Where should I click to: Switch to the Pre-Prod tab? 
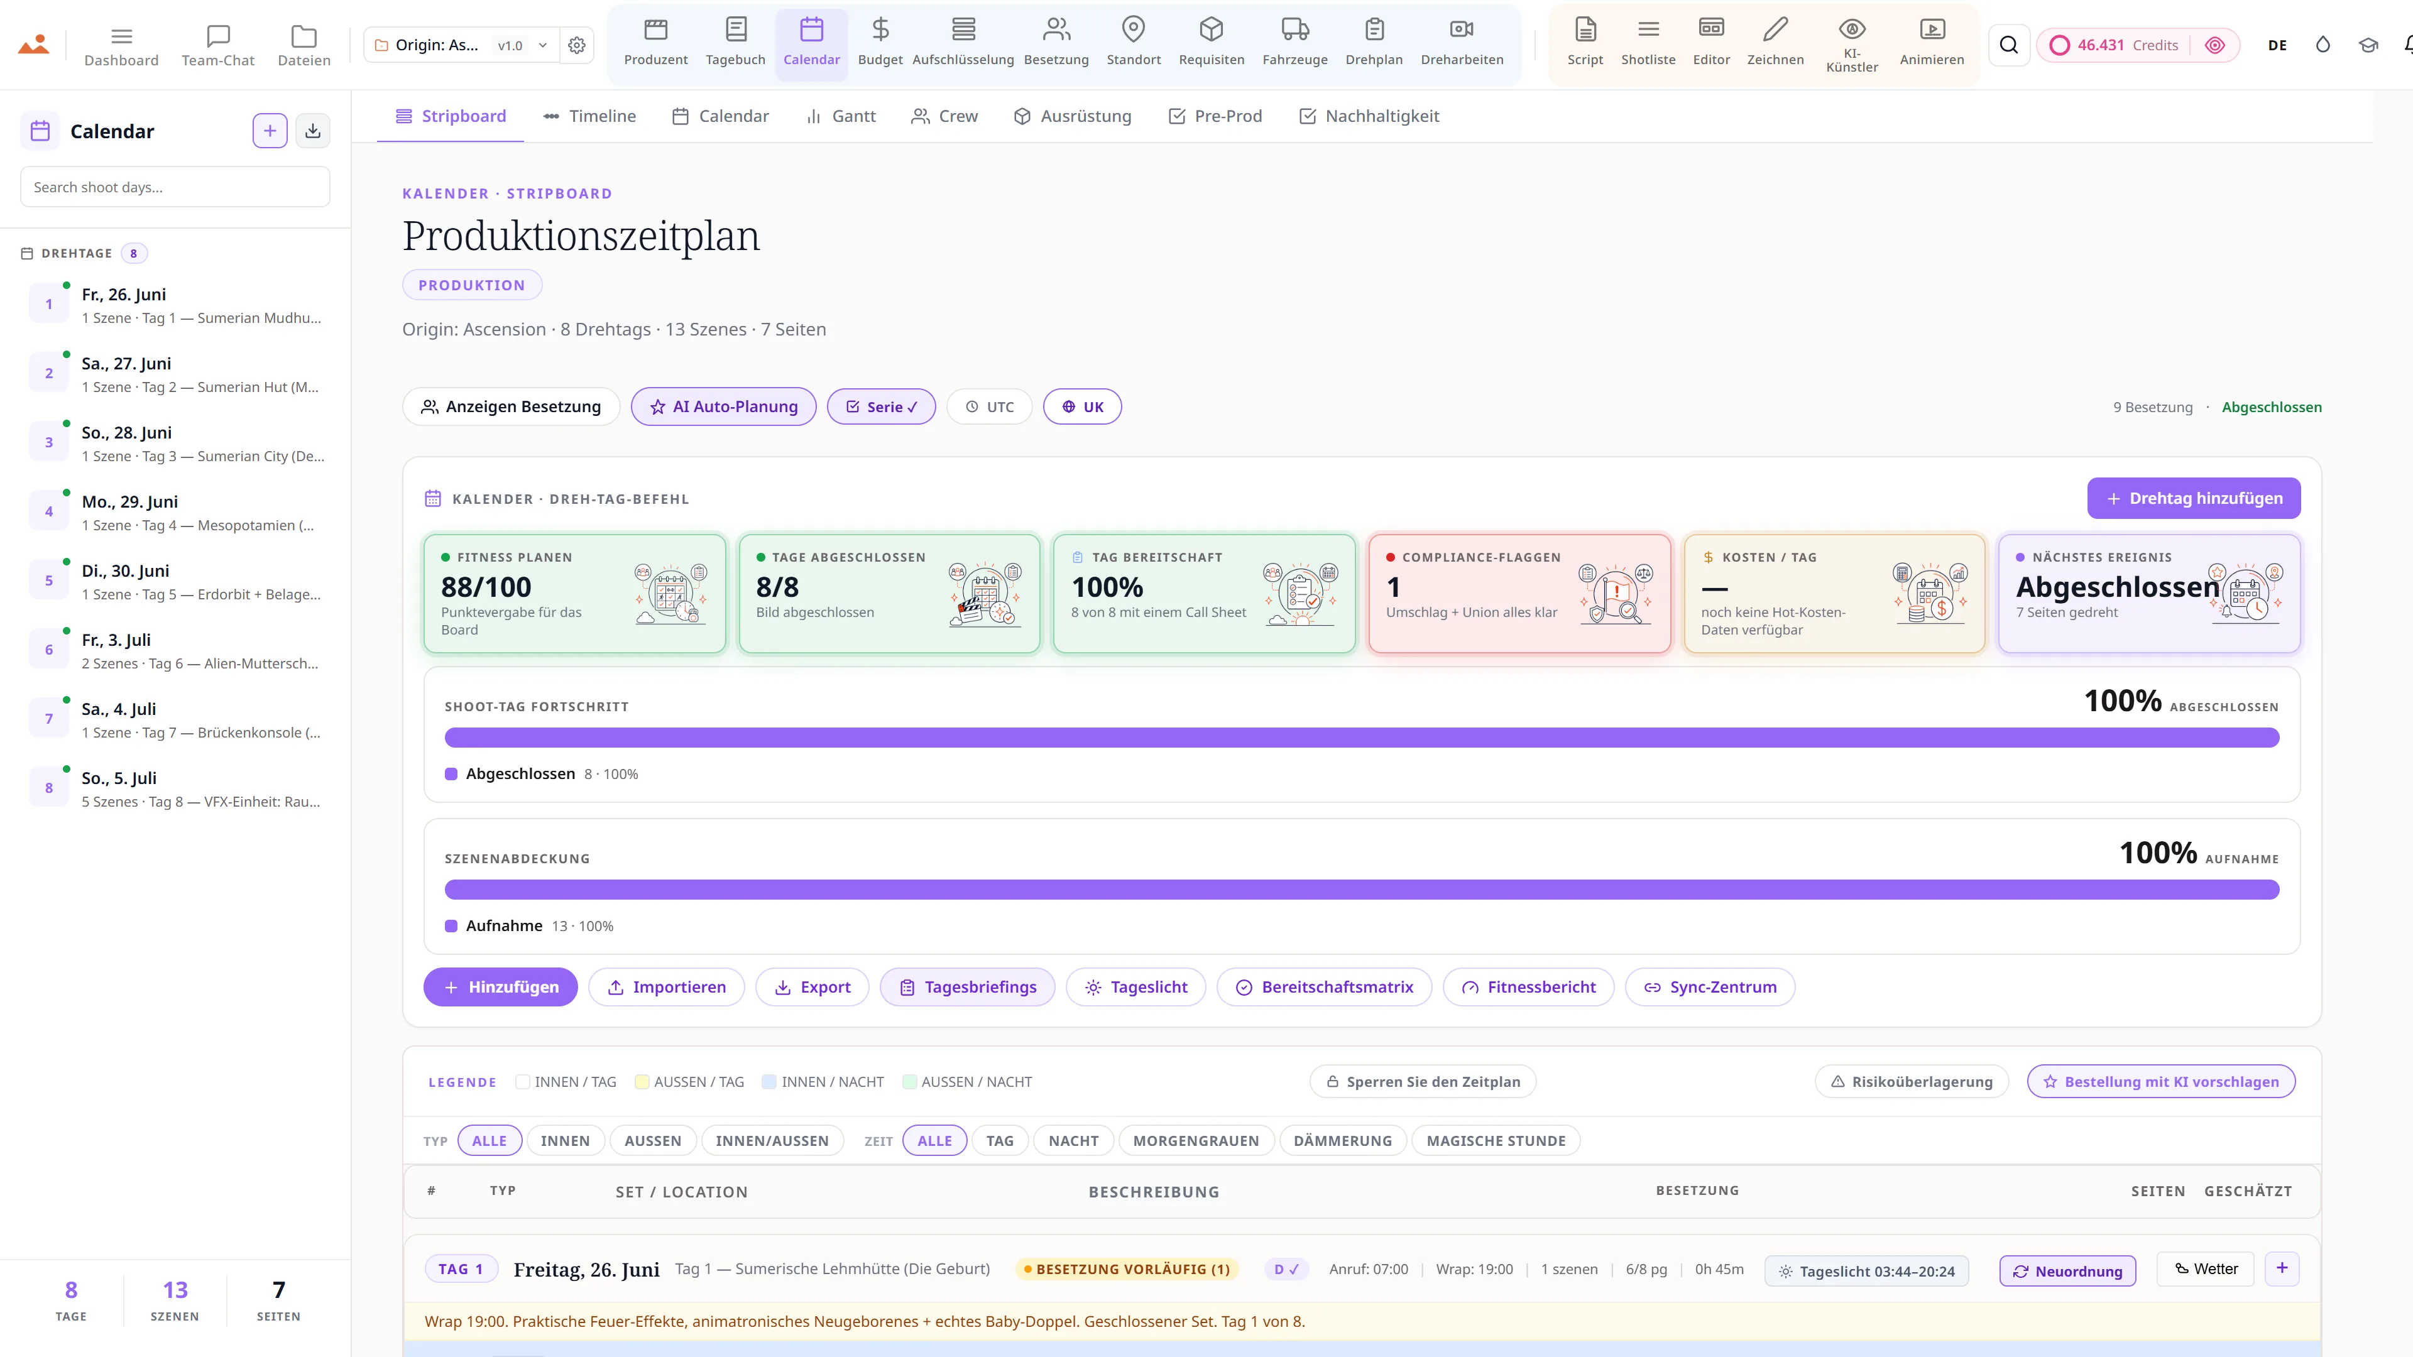click(x=1215, y=116)
